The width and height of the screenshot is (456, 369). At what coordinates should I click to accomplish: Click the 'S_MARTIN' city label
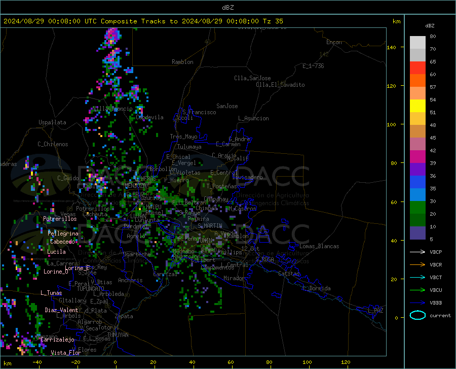coord(210,226)
